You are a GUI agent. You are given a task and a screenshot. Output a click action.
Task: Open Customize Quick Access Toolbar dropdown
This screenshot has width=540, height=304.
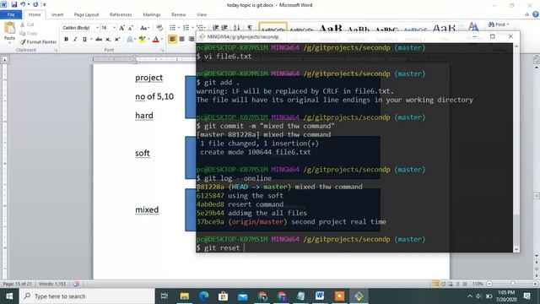(45, 5)
